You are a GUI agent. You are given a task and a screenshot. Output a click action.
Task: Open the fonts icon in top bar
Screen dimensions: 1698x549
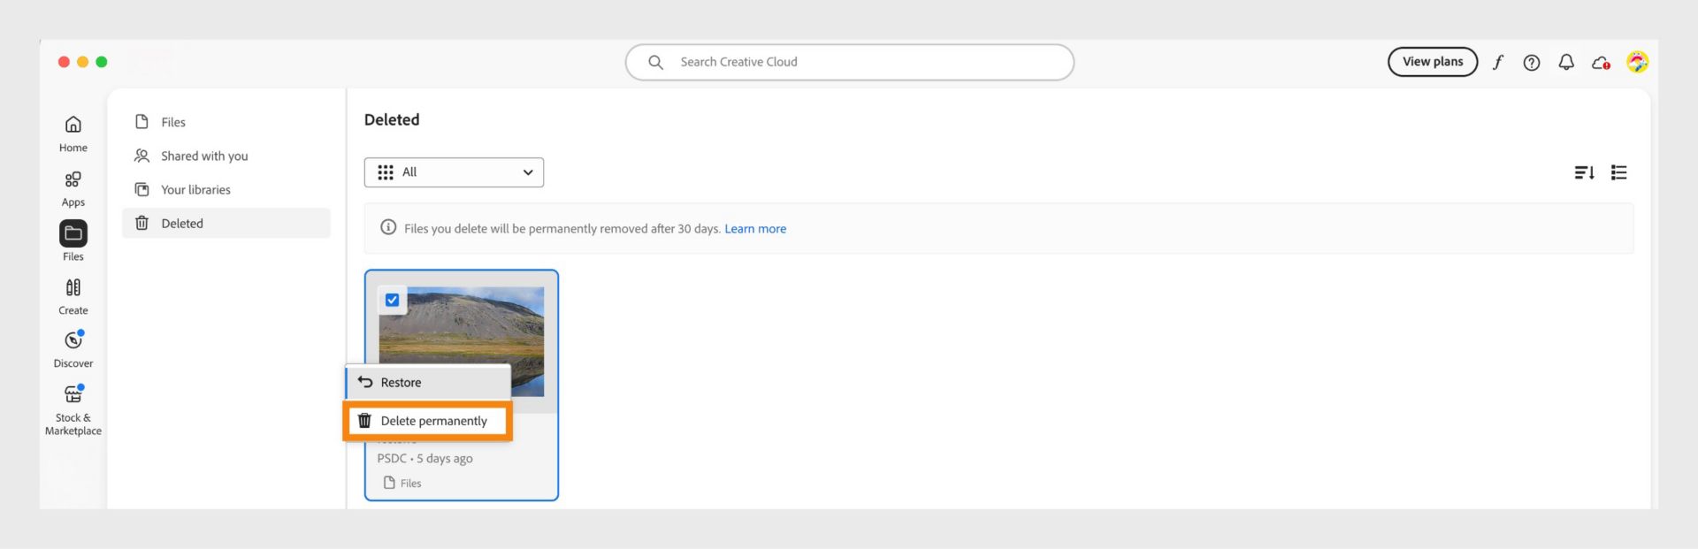[x=1497, y=62]
